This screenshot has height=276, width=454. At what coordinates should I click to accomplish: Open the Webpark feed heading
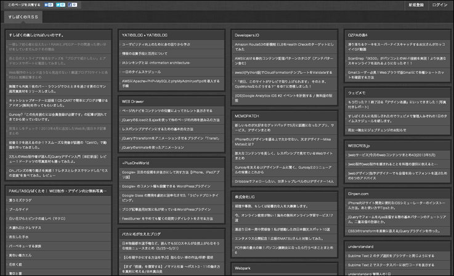[x=242, y=268]
